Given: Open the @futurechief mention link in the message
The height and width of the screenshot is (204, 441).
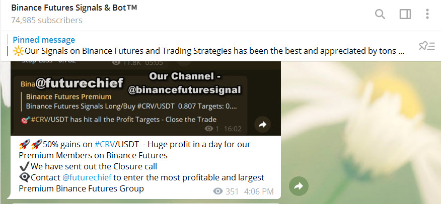Looking at the screenshot, I should click(x=86, y=177).
